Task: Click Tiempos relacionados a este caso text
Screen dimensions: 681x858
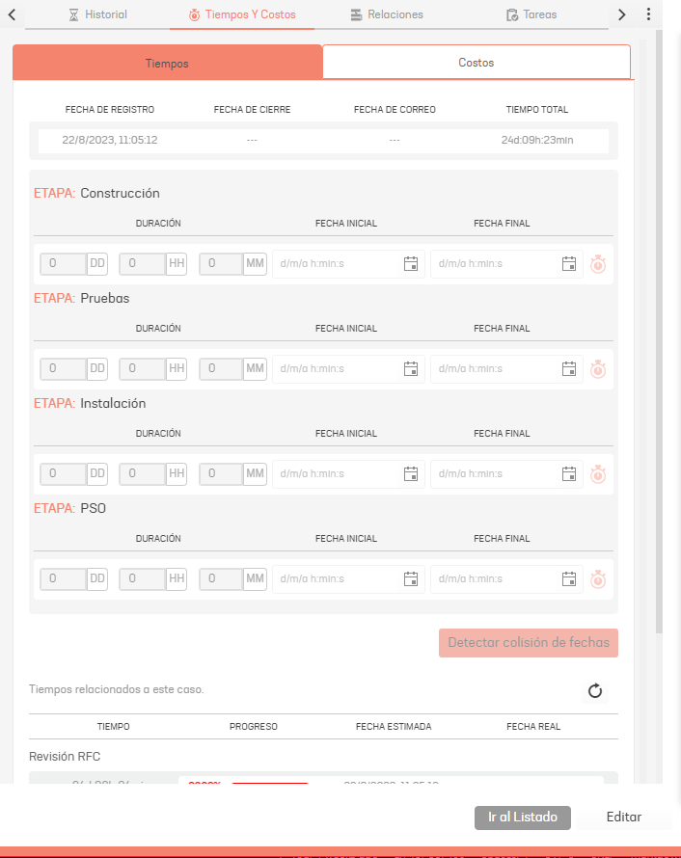Action: point(116,689)
